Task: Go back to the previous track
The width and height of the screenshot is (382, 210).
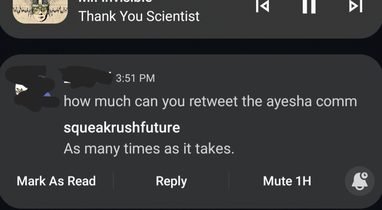Action: [262, 7]
